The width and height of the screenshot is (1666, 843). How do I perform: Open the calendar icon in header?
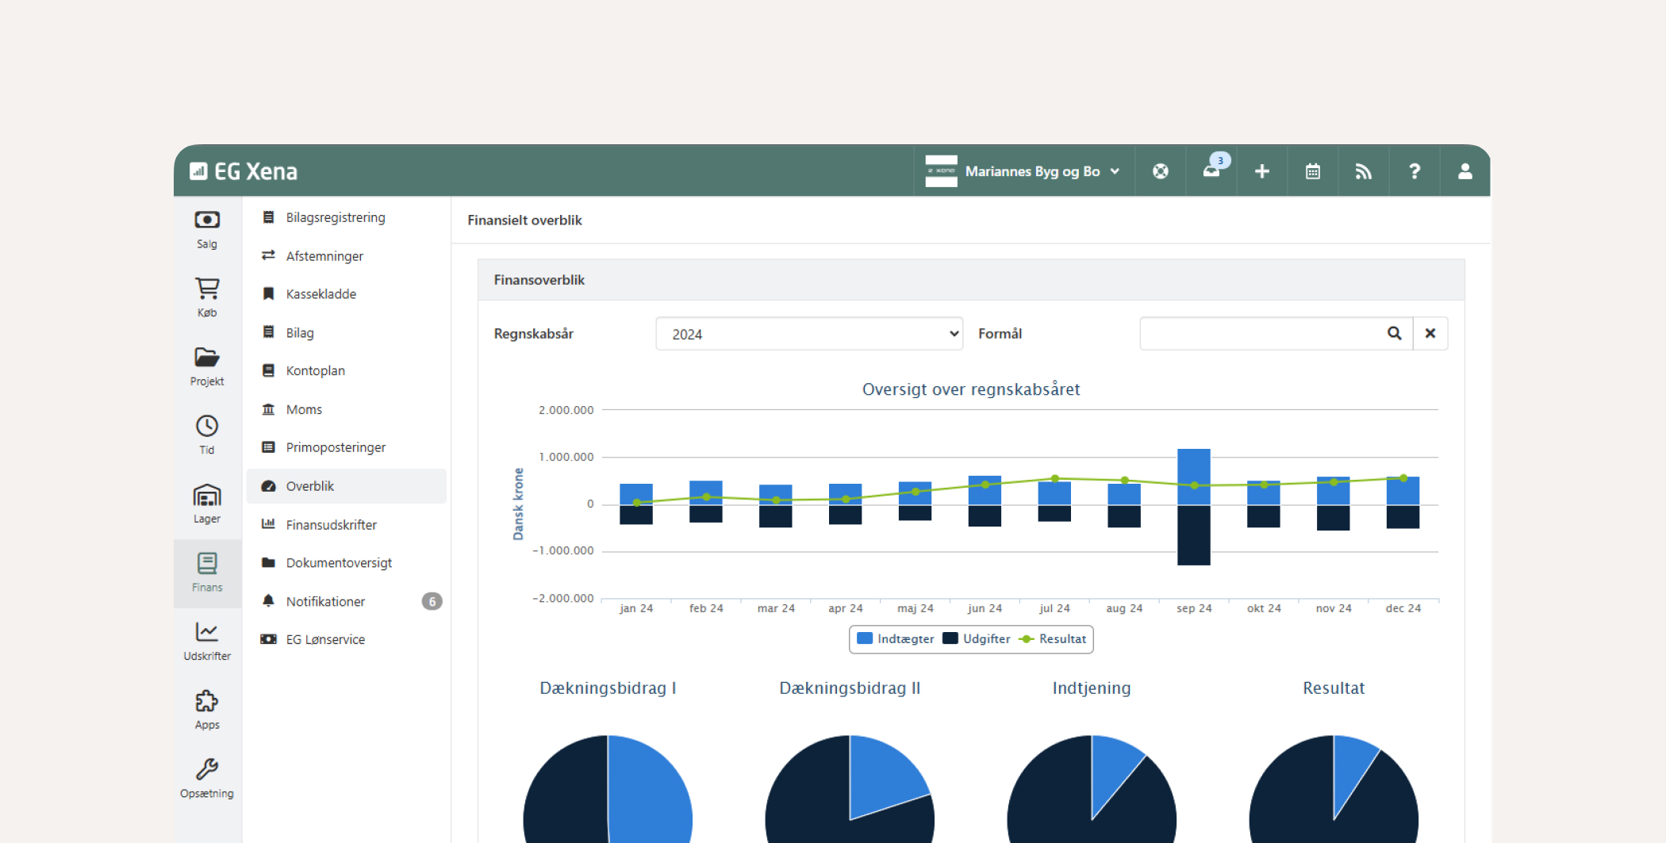(x=1313, y=171)
